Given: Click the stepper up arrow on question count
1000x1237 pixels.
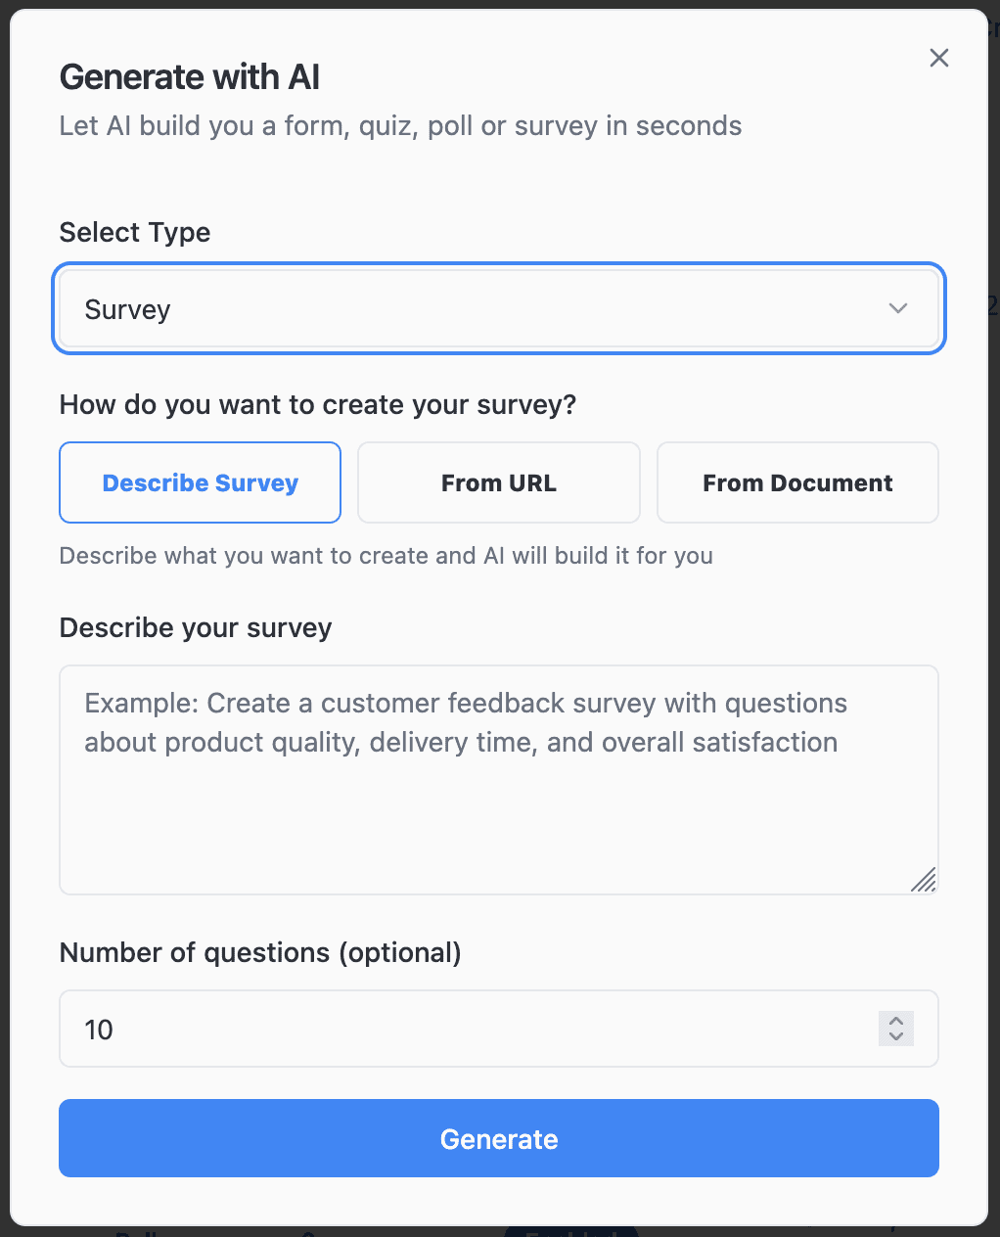Looking at the screenshot, I should pos(894,1021).
